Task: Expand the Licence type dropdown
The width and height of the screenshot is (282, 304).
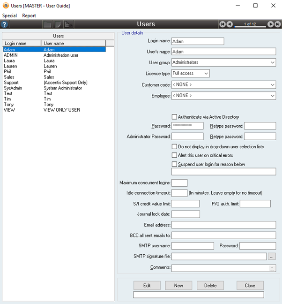Action: (206, 74)
